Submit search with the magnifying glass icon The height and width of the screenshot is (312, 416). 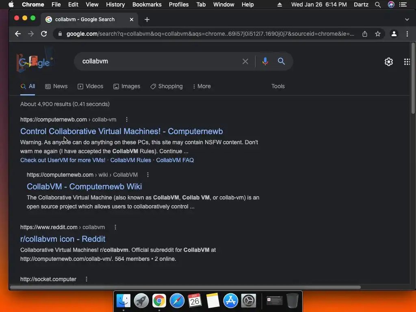coord(281,61)
